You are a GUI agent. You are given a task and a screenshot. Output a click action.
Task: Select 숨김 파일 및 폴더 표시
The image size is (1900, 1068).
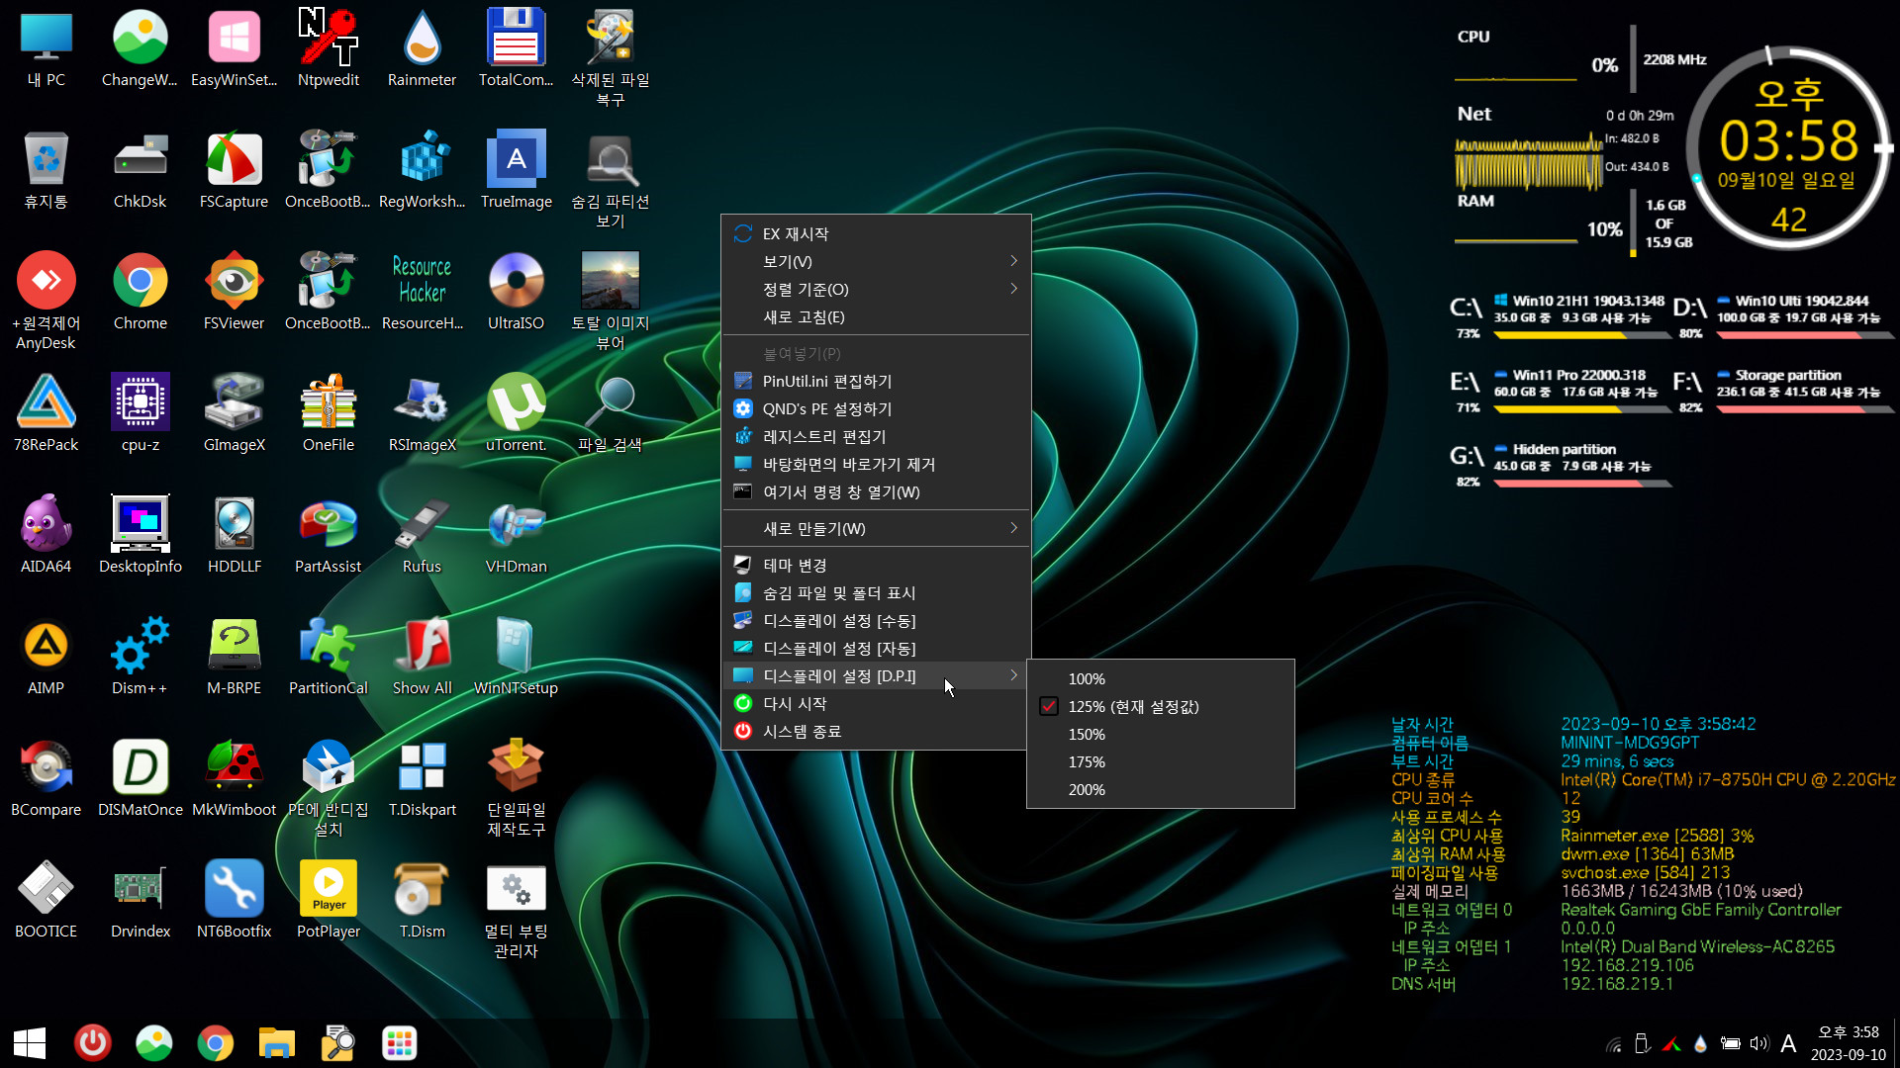tap(876, 592)
